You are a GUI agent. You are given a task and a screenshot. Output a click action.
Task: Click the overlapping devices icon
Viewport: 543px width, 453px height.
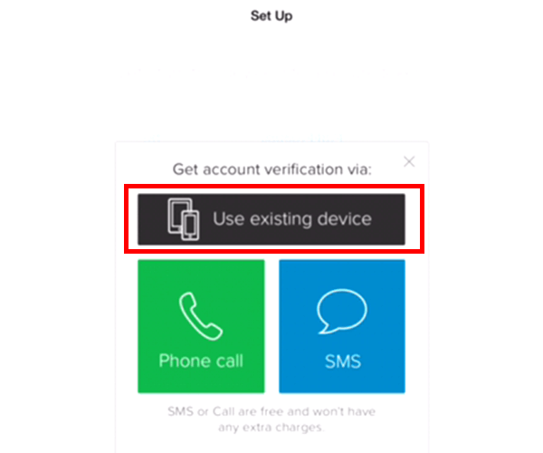pyautogui.click(x=184, y=219)
